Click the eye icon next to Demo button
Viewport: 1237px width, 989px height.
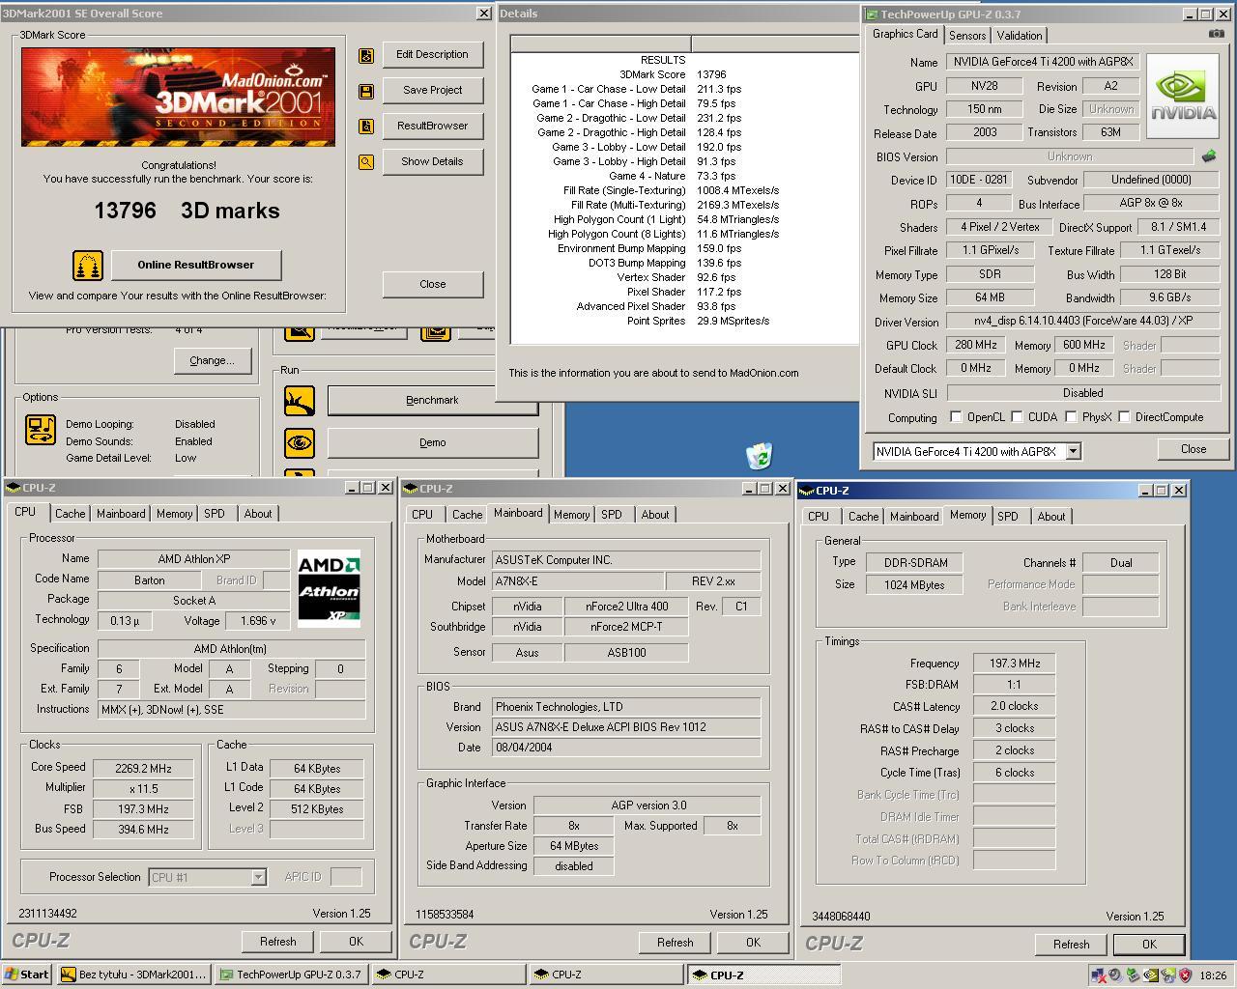(x=300, y=442)
